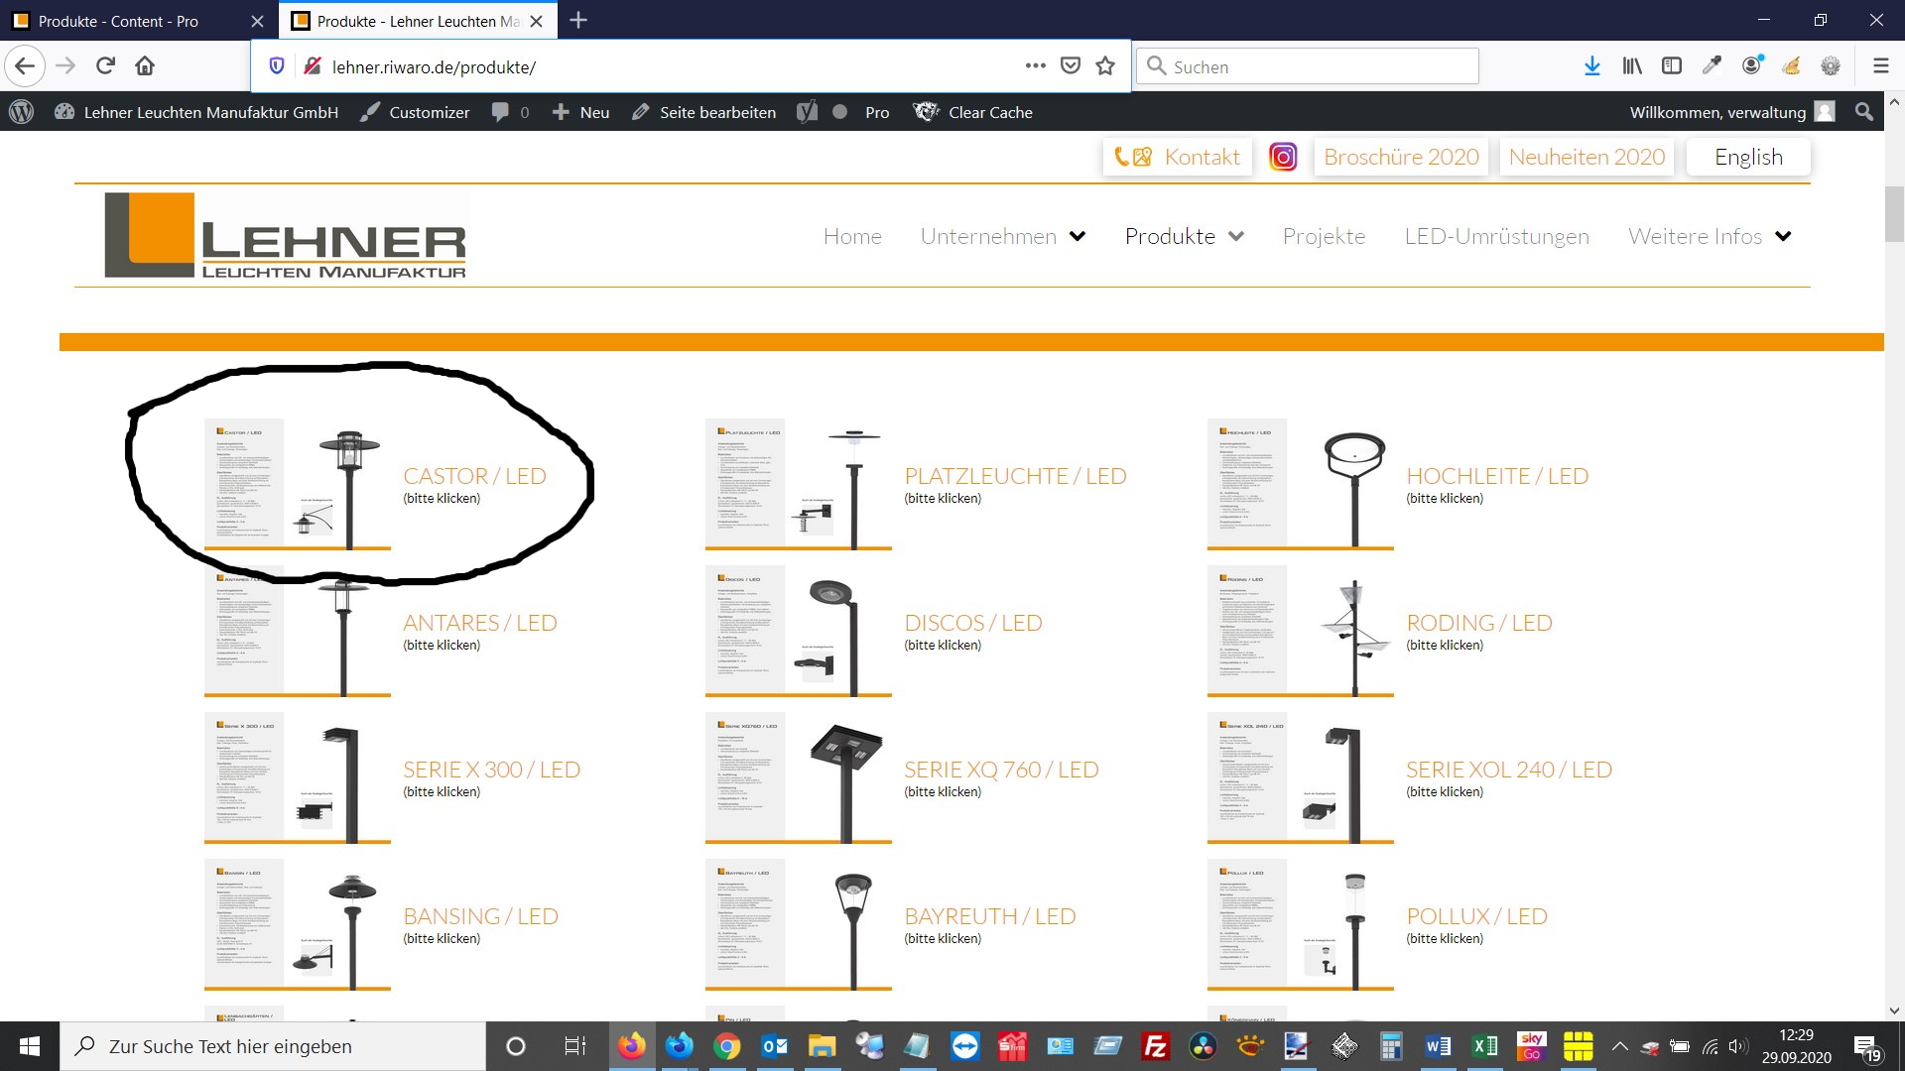1905x1071 pixels.
Task: Open the LED-Umrüstungen menu item
Action: point(1496,236)
